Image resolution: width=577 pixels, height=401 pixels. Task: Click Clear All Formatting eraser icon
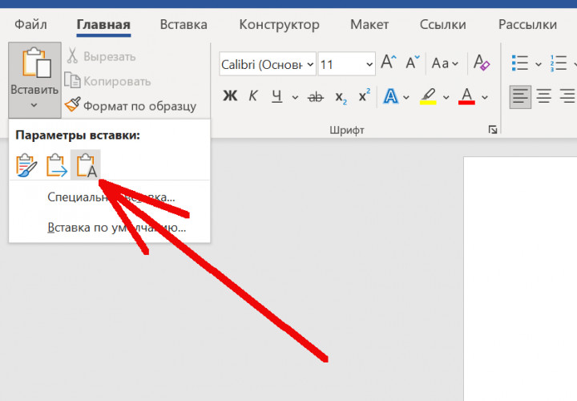point(482,63)
